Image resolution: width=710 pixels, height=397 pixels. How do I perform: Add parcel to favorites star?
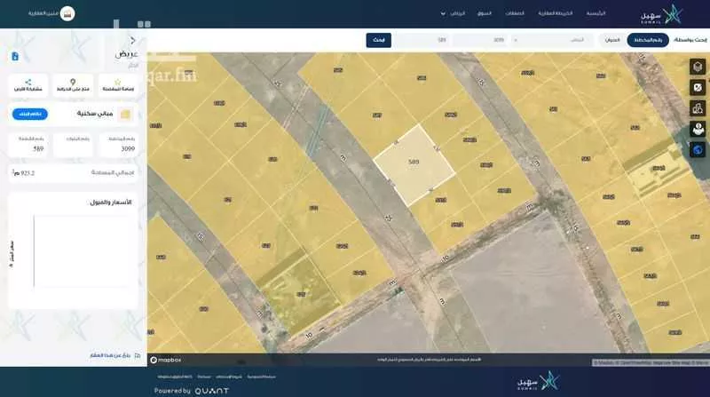coord(117,84)
